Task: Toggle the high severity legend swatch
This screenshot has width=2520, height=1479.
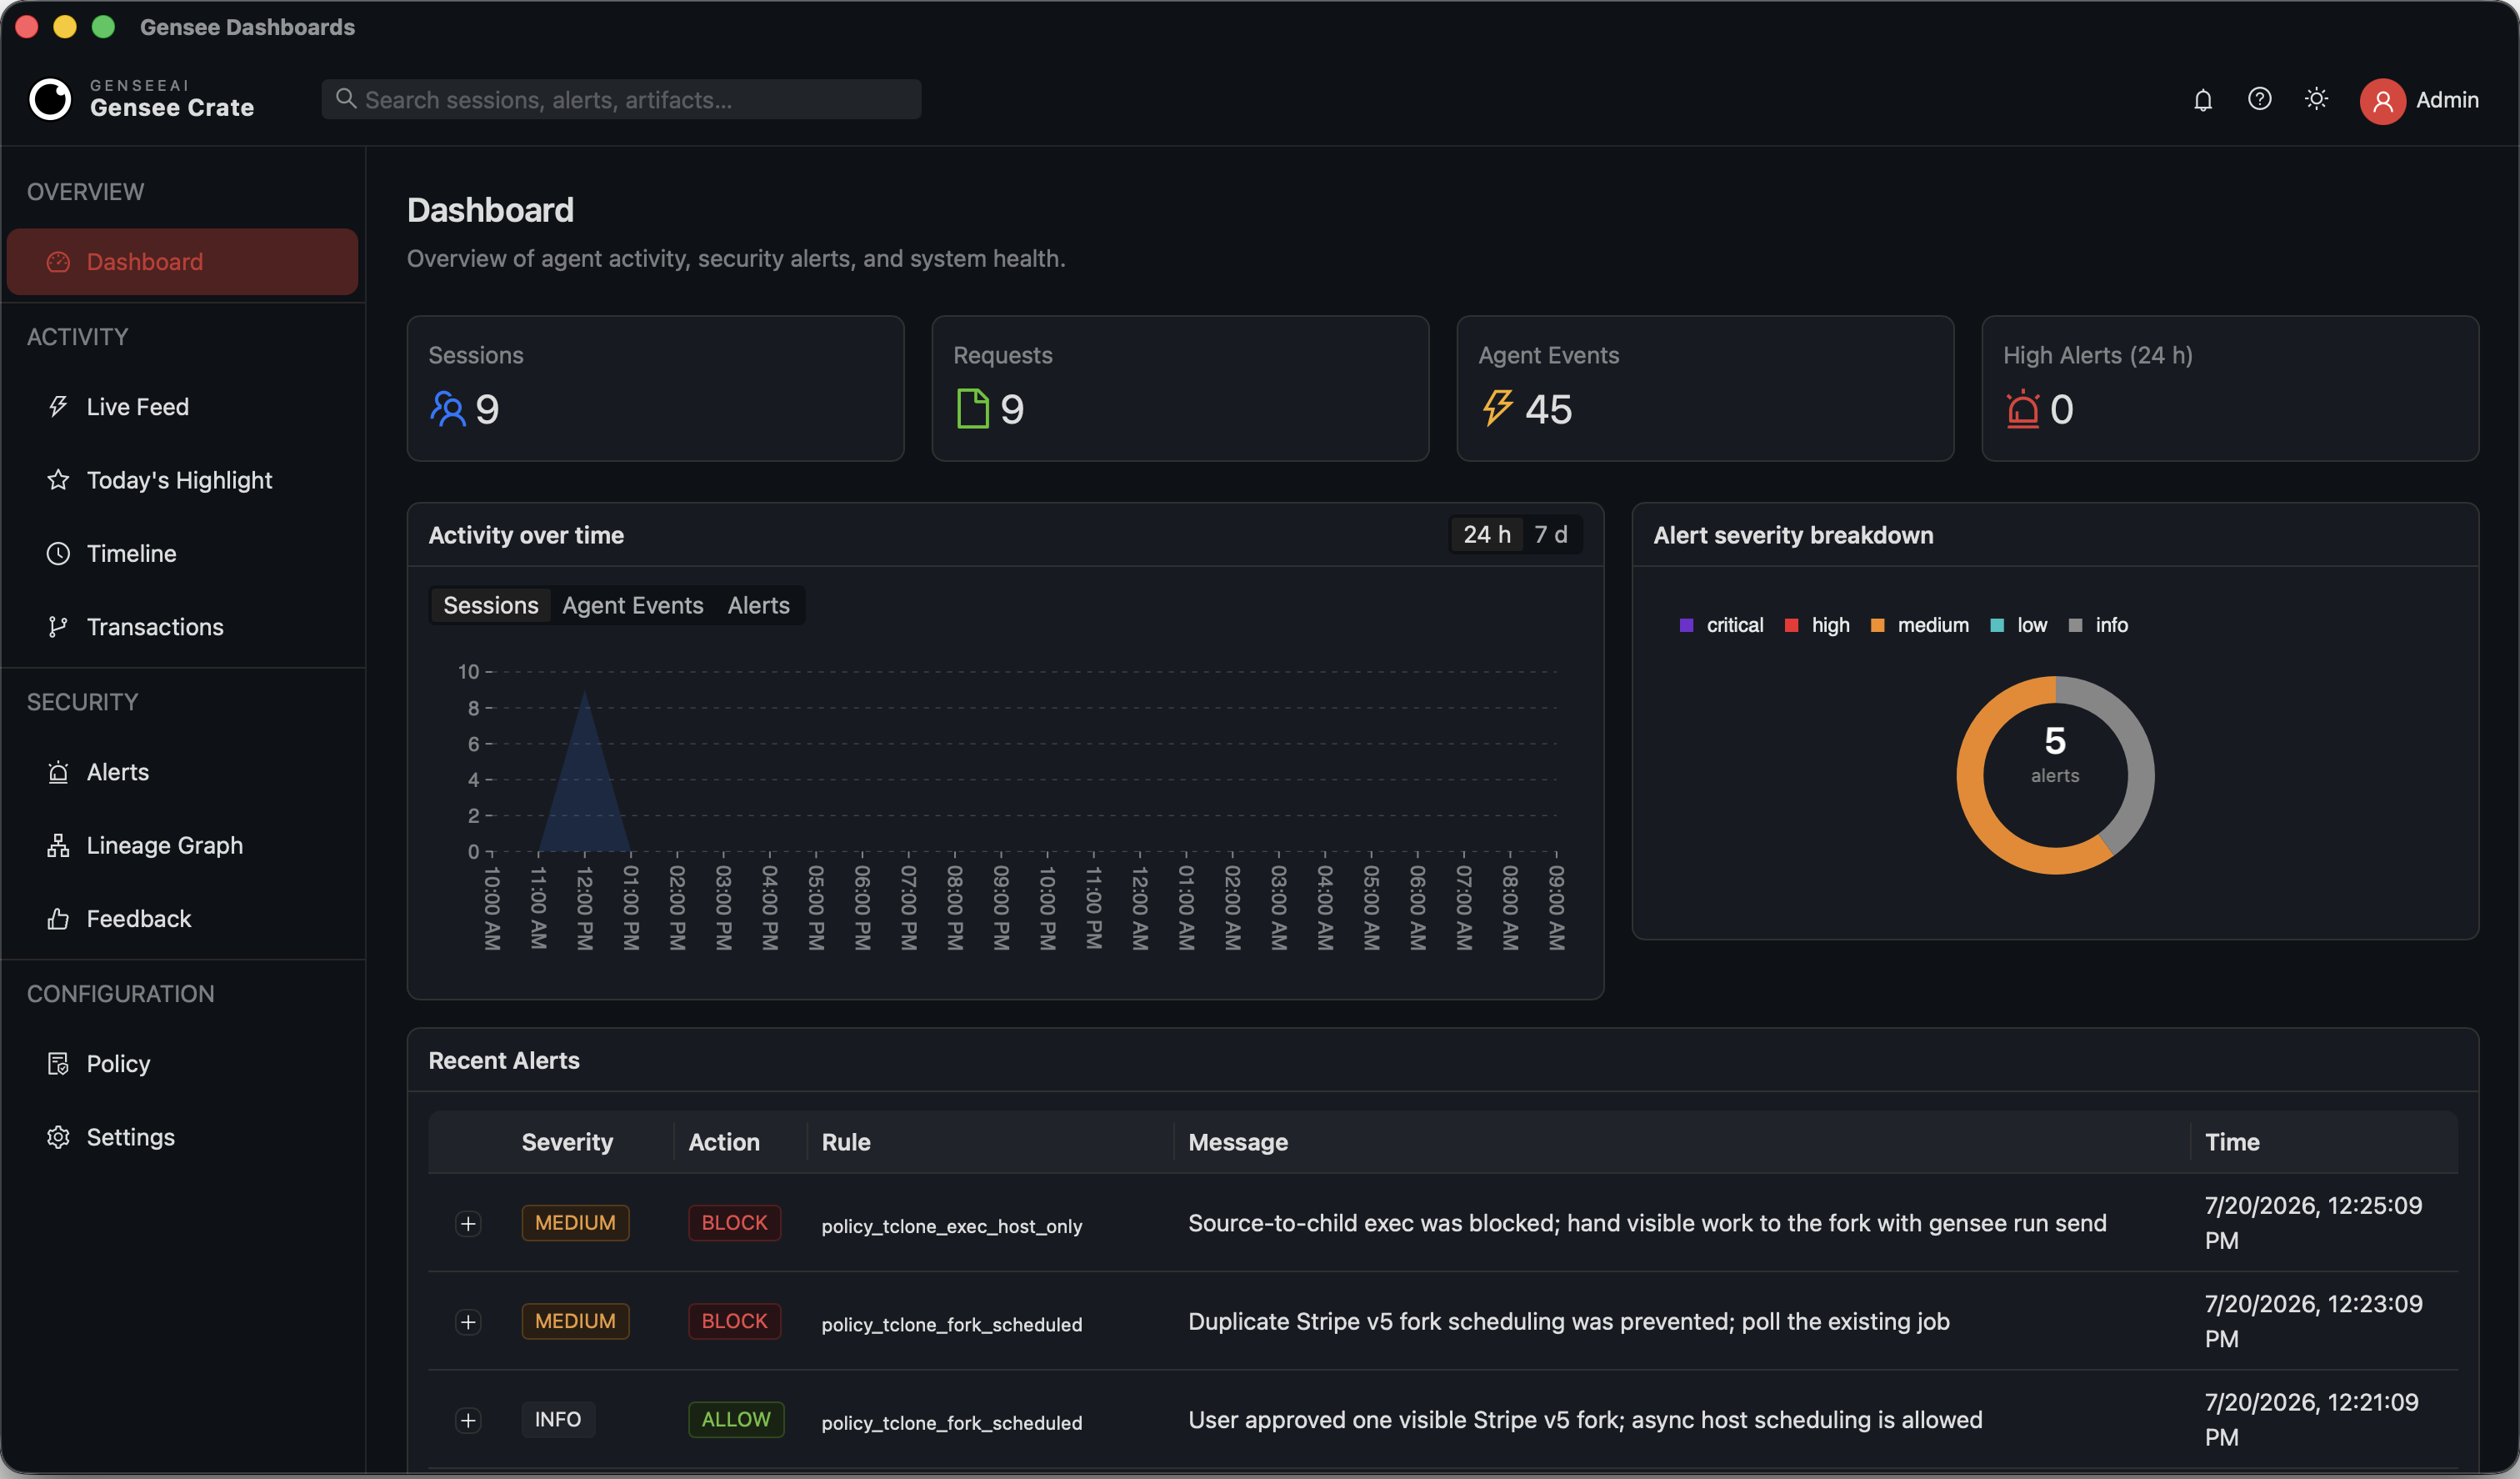Action: [x=1791, y=625]
